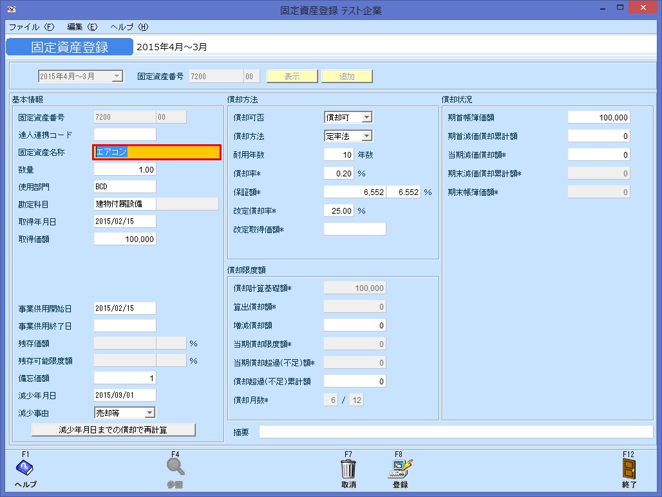Expand the 減少事由 dropdown showing 売却等
662x497 pixels.
tap(149, 412)
